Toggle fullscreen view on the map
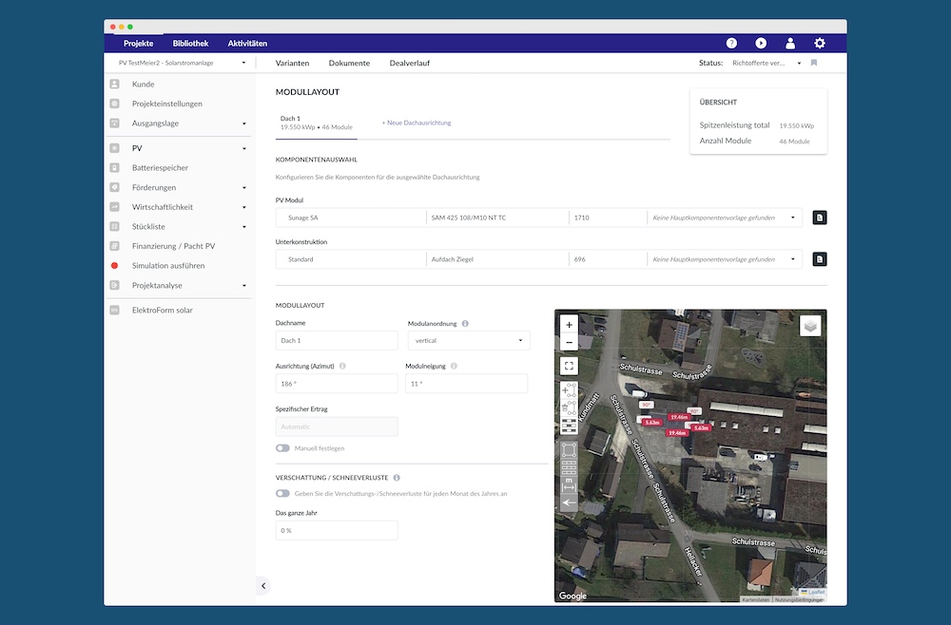951x625 pixels. (569, 365)
